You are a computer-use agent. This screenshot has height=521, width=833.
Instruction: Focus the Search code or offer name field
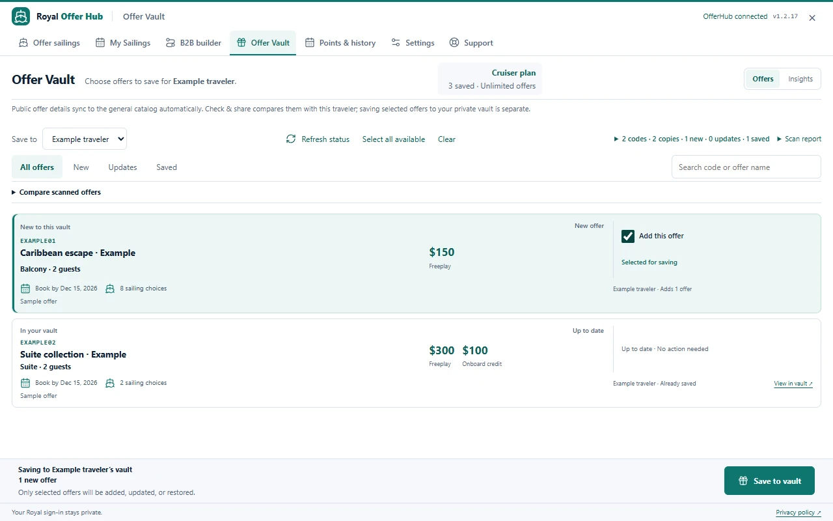[746, 167]
